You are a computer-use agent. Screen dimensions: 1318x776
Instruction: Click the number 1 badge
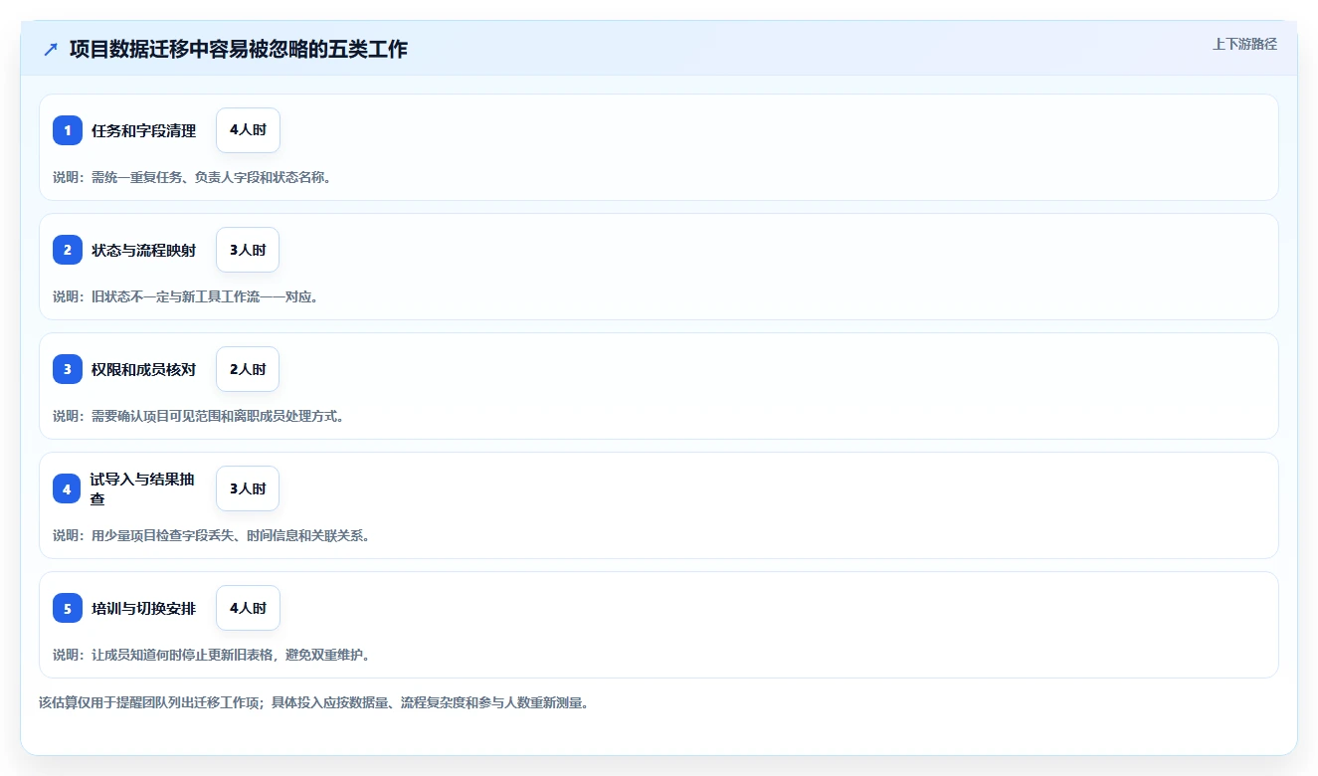[x=68, y=130]
